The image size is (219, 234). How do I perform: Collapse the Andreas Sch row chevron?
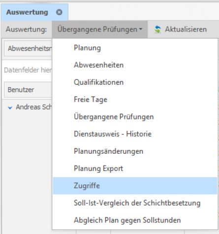pyautogui.click(x=10, y=108)
